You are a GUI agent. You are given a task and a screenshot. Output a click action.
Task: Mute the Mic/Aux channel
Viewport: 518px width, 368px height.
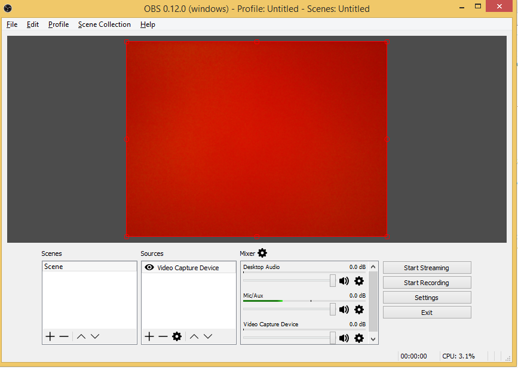click(x=344, y=310)
